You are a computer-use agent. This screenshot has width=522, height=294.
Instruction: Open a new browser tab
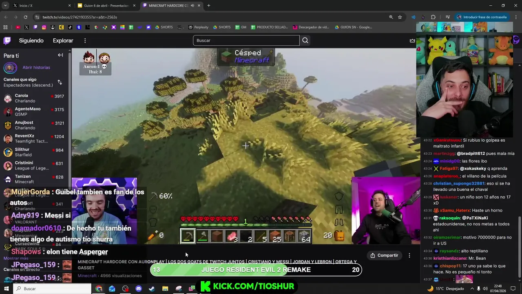click(208, 6)
